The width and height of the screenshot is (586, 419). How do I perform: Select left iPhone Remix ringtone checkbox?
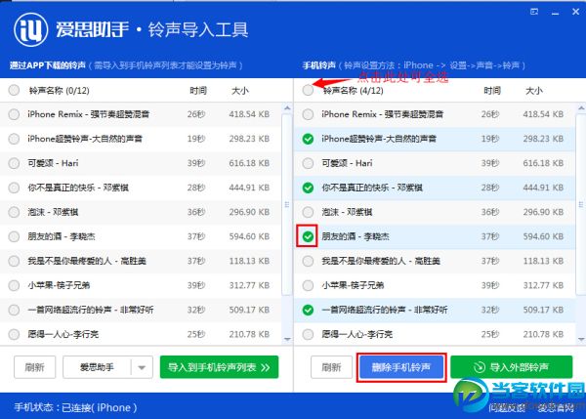coord(14,114)
